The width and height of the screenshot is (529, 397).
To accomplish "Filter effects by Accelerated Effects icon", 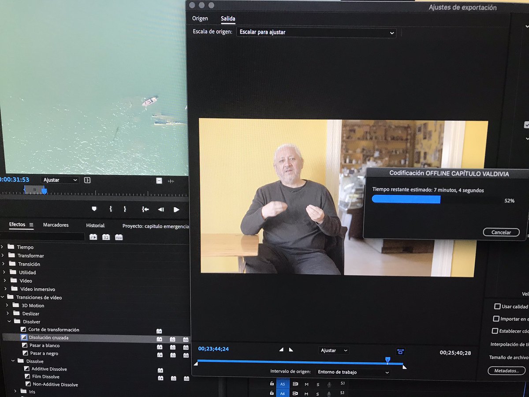I will (x=93, y=237).
